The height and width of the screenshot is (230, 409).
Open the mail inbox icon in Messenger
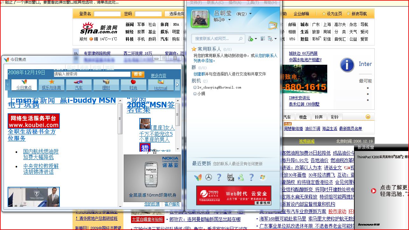(x=272, y=25)
